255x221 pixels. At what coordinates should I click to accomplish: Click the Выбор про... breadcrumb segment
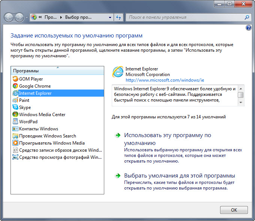point(78,17)
